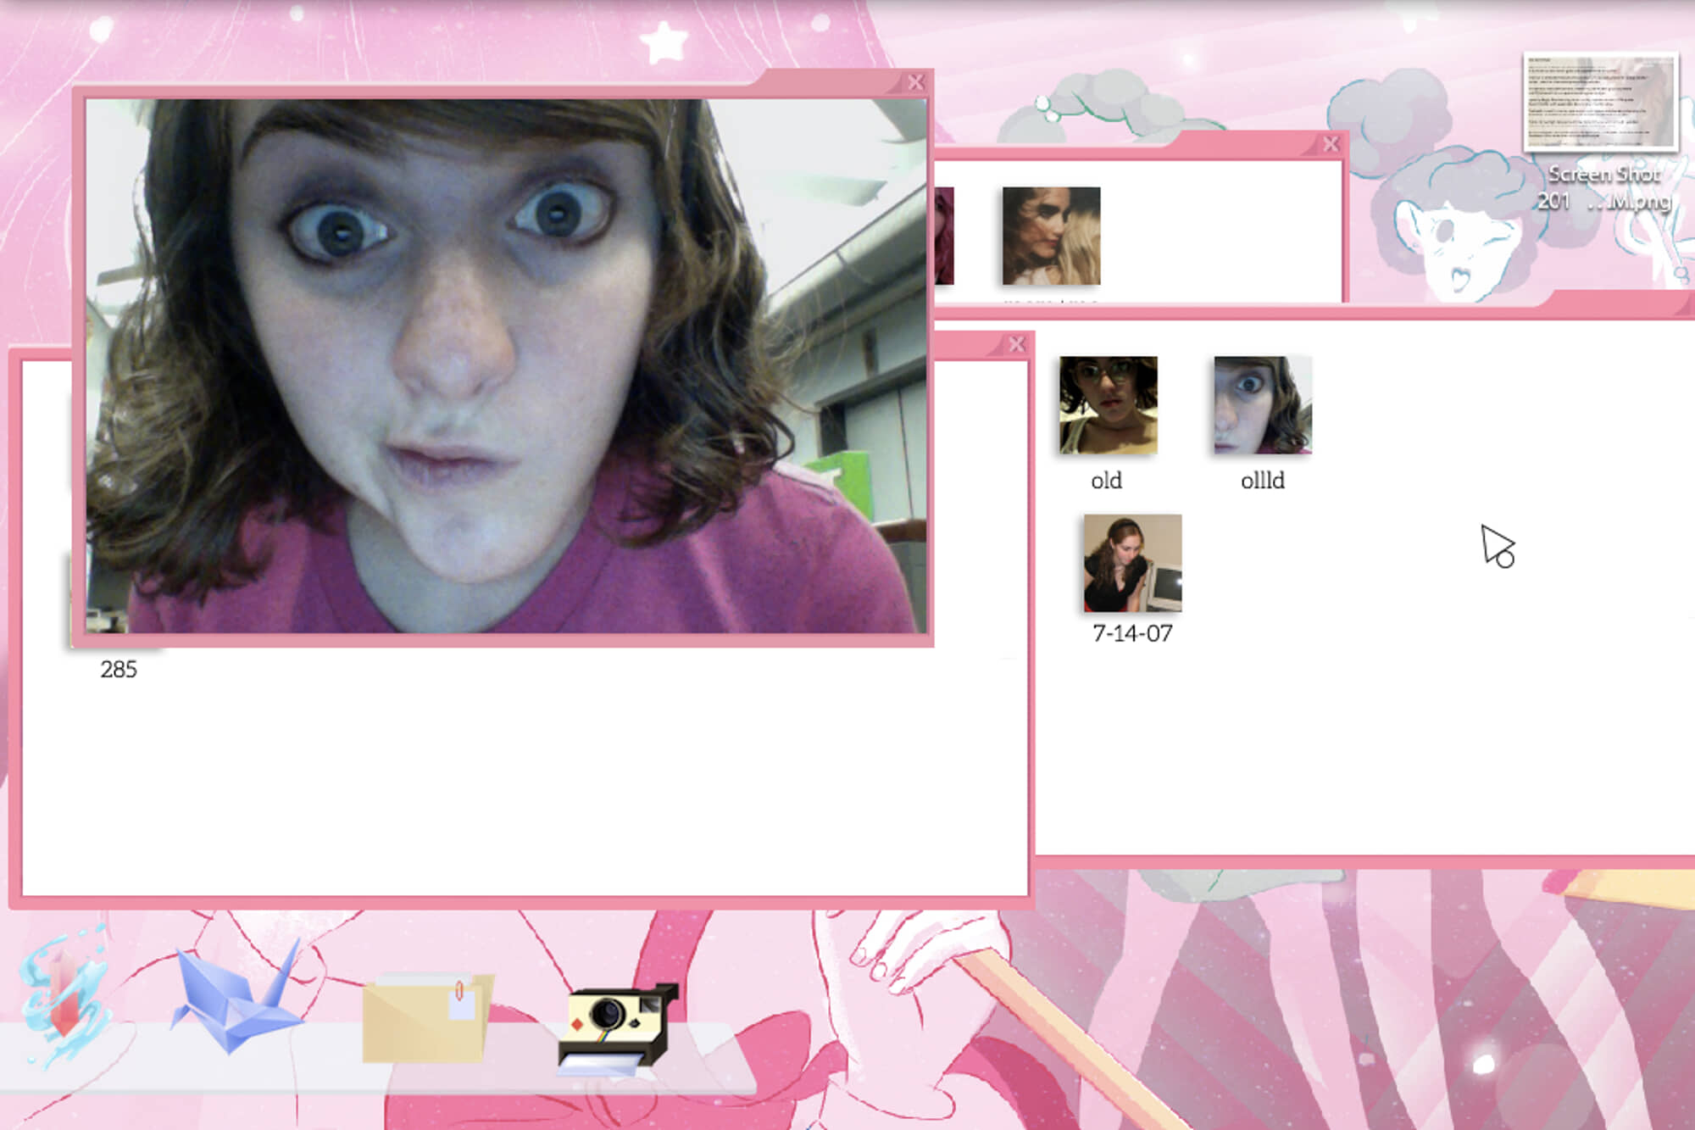Click the '7-14-07' file name label

coord(1132,633)
